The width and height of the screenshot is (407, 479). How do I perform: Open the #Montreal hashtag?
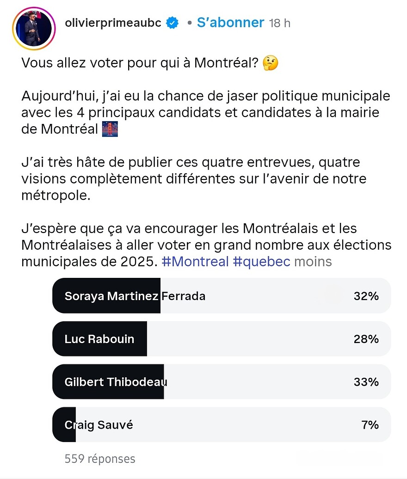[x=195, y=262]
